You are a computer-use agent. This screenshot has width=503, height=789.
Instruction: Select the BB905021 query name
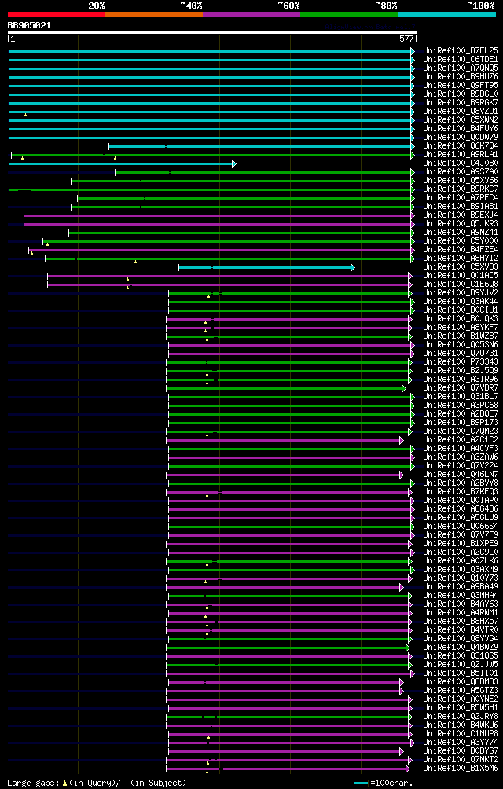coord(29,24)
